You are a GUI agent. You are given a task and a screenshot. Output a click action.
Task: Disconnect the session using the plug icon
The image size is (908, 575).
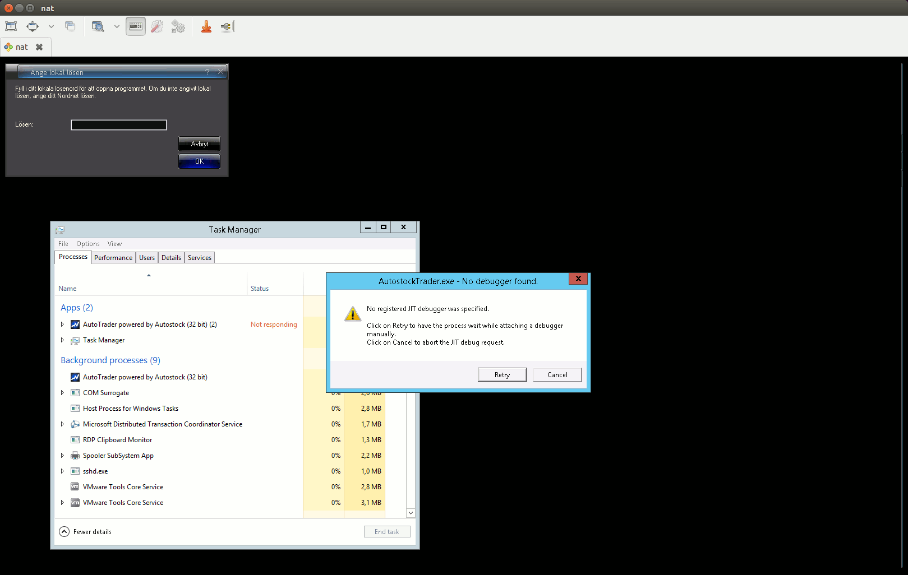(227, 26)
